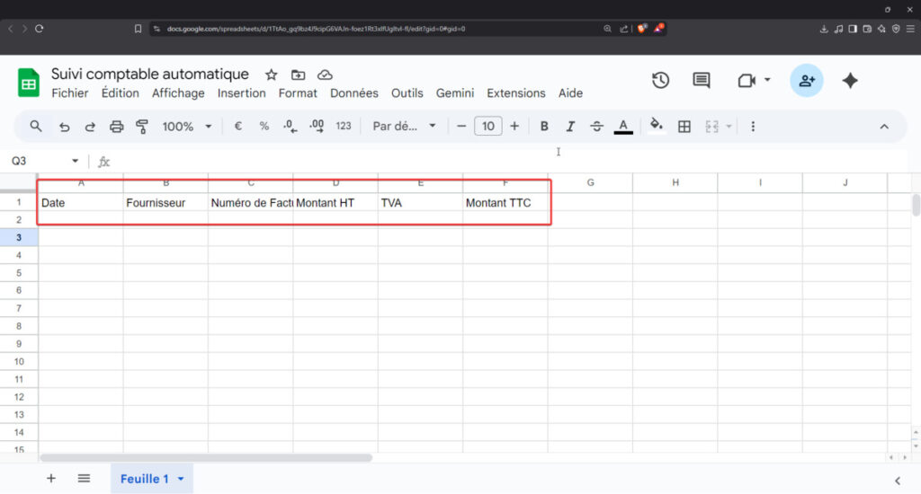Image resolution: width=921 pixels, height=494 pixels.
Task: Click the horizontal scrollbar thumb
Action: point(206,458)
